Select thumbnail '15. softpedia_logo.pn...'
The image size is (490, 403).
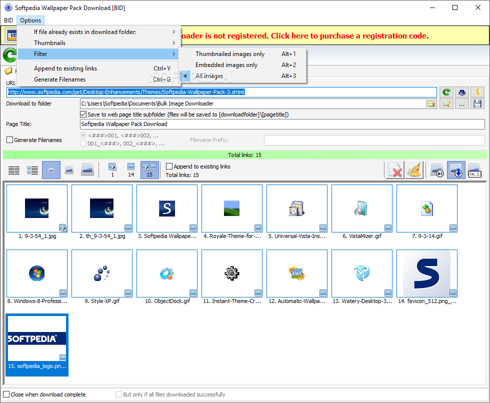37,345
